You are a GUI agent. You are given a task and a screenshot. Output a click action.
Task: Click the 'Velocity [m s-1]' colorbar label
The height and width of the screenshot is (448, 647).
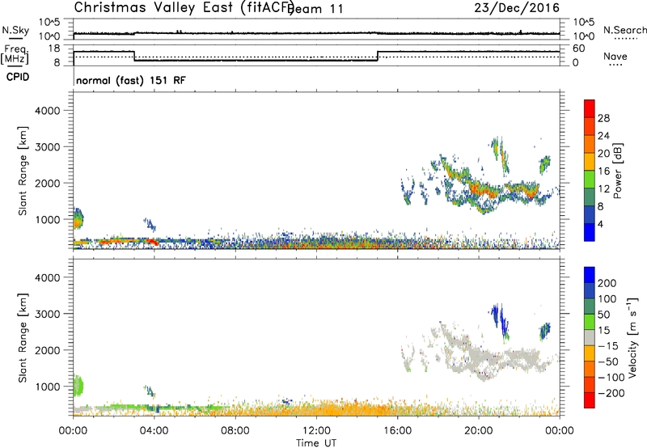tap(632, 337)
